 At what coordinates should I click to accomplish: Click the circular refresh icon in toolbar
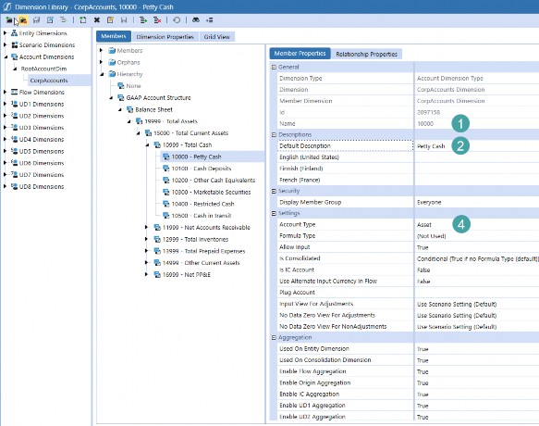tap(177, 20)
